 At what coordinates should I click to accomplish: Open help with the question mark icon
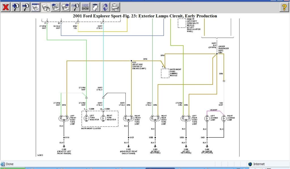point(284,7)
